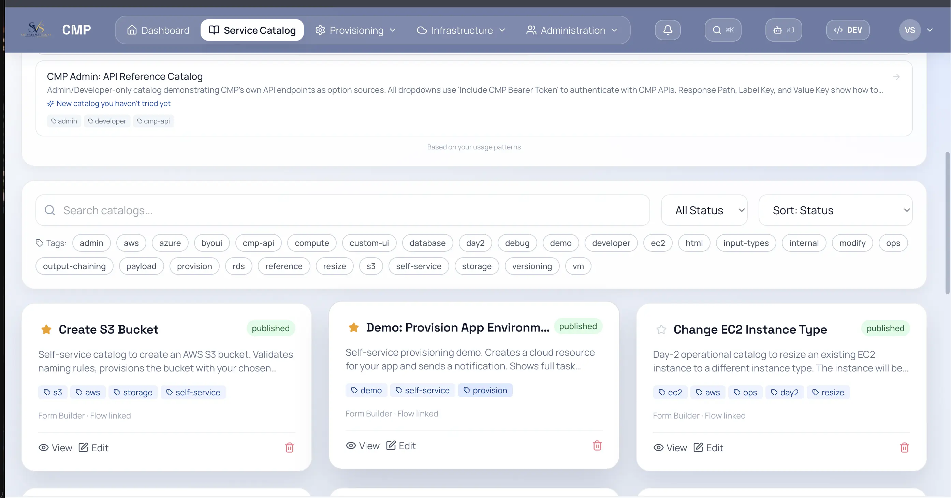Open the Sort: Status dropdown

pos(835,210)
